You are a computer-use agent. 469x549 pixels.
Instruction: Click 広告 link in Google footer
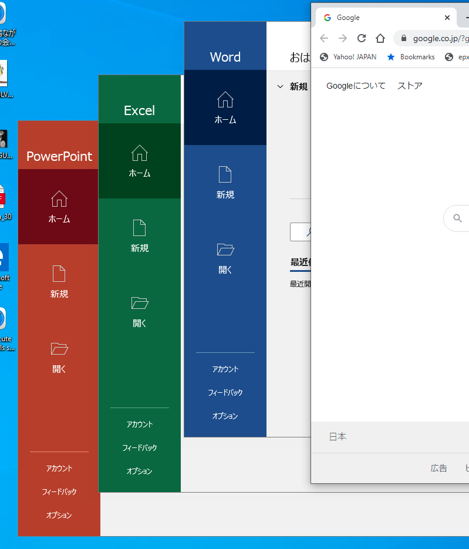pyautogui.click(x=438, y=468)
